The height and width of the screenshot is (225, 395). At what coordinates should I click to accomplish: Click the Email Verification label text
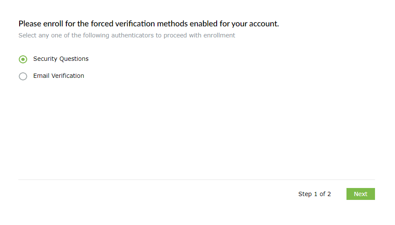click(x=59, y=76)
